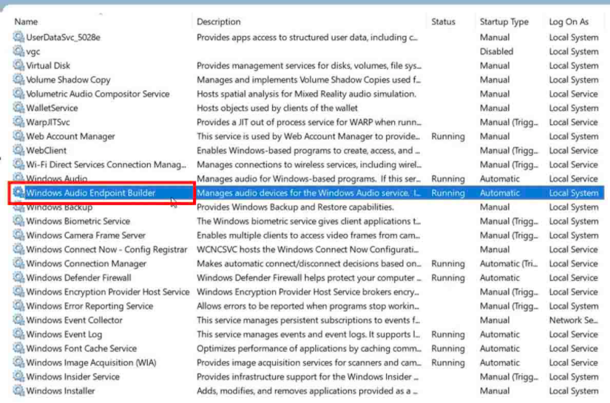Image resolution: width=610 pixels, height=403 pixels.
Task: Select the gear icon for Windows Defender Firewall
Action: point(18,278)
